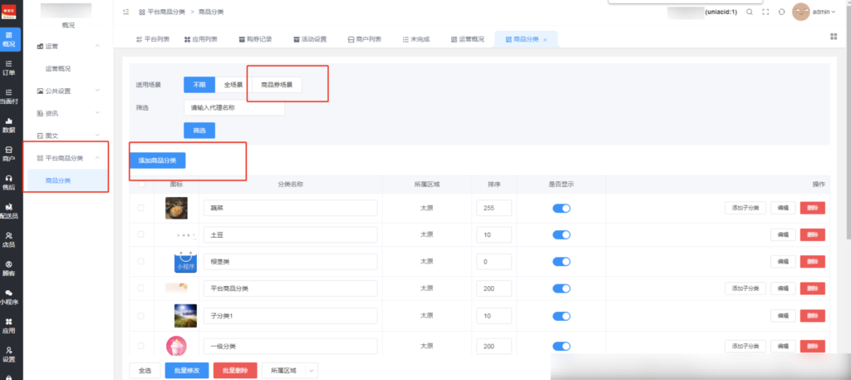Switch to the 应用列表 tab
This screenshot has height=380, width=851.
[201, 39]
